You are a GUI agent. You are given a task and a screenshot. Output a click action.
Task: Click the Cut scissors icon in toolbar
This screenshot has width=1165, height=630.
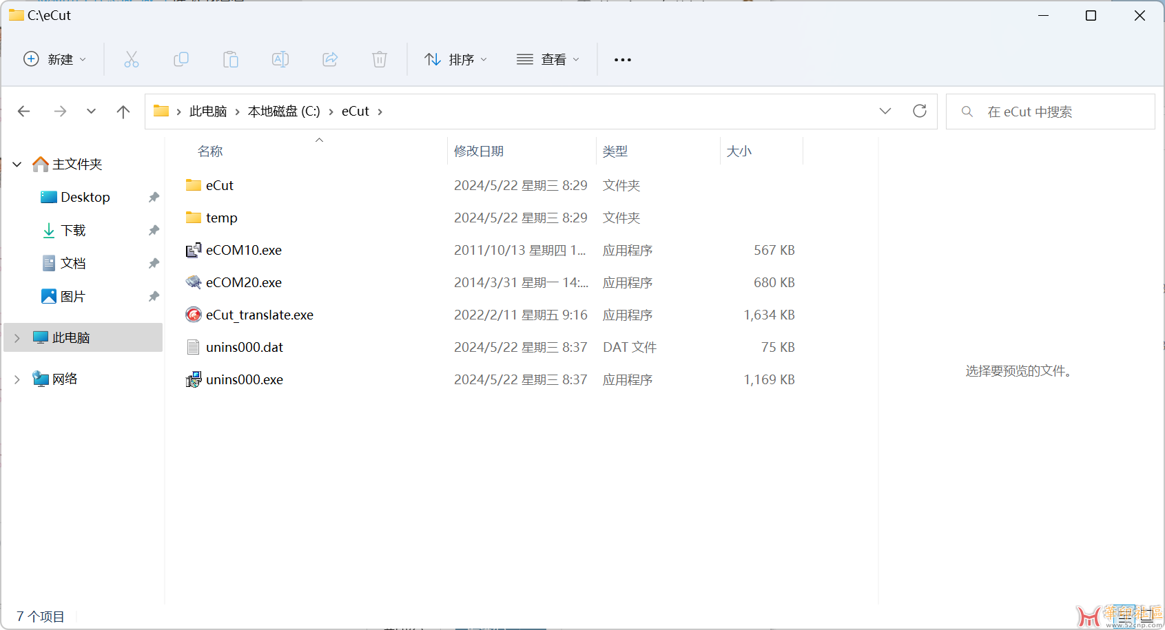131,60
